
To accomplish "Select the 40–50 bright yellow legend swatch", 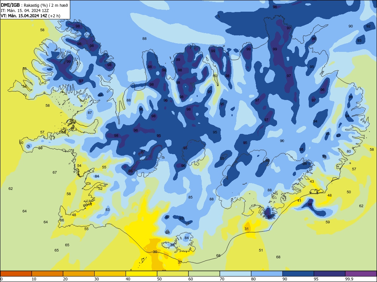I will click(x=141, y=274).
